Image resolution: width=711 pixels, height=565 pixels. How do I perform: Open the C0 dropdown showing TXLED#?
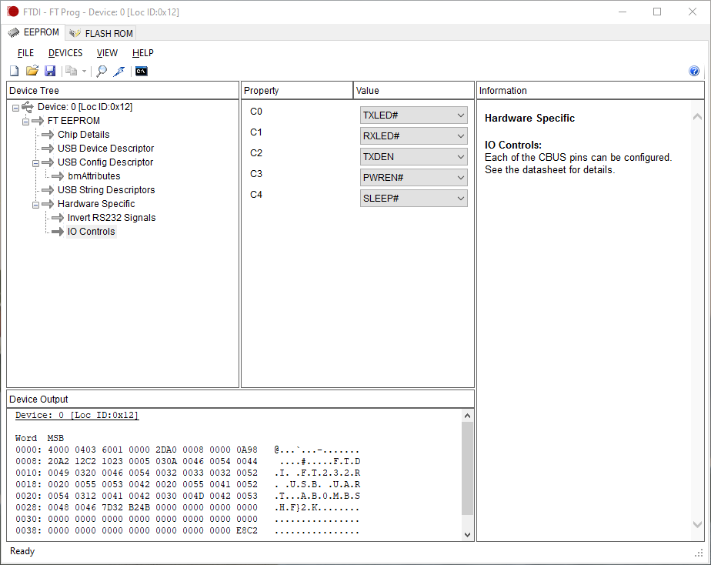[x=413, y=115]
